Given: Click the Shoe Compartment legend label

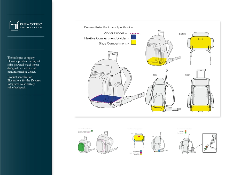Looking at the screenshot, I should [x=113, y=44].
